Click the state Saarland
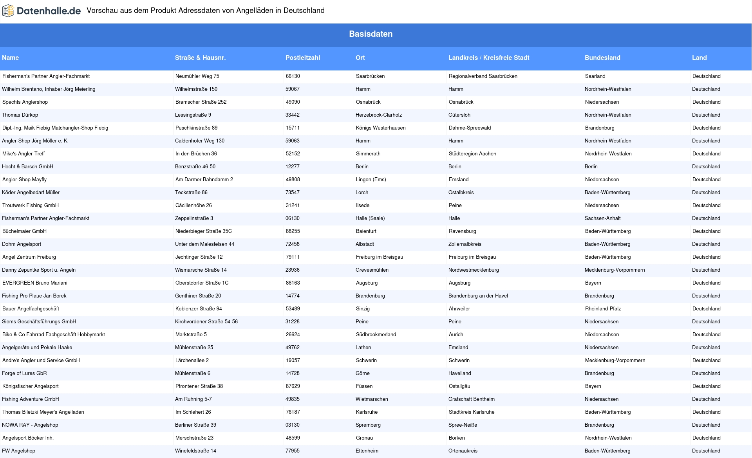 coord(595,76)
